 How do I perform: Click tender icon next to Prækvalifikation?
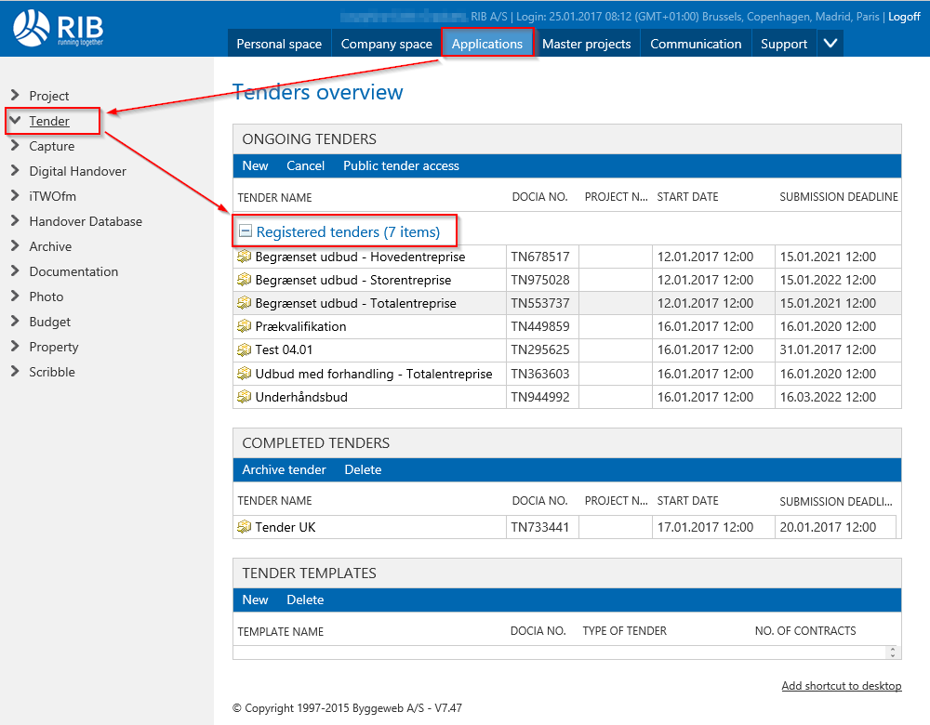245,326
